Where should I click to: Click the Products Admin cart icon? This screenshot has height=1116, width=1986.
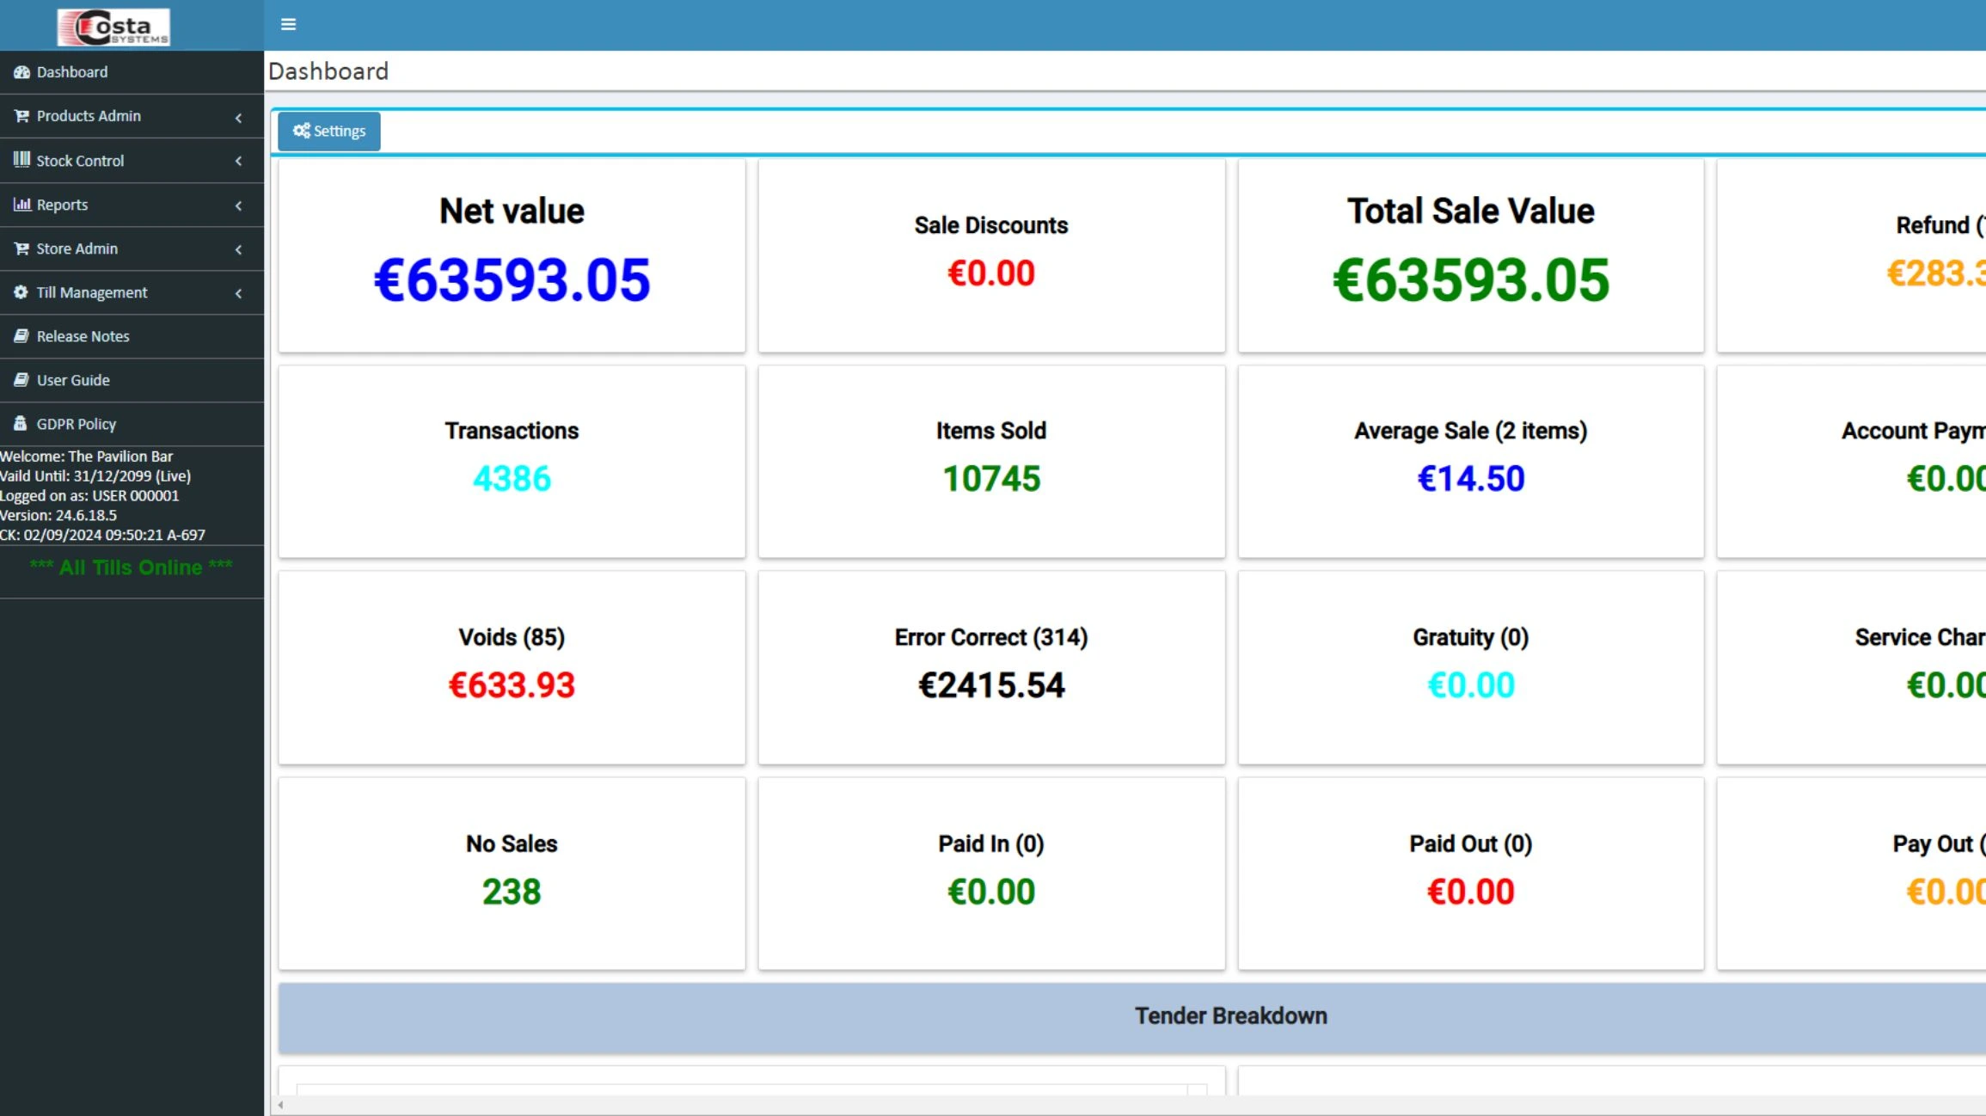coord(21,116)
